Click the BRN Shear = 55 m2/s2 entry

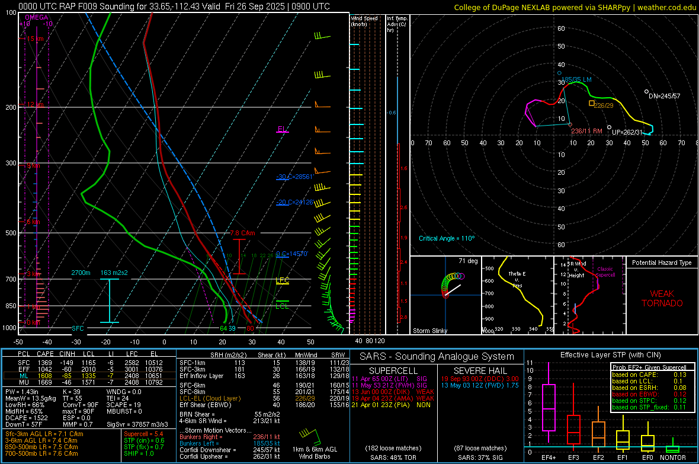[x=230, y=414]
